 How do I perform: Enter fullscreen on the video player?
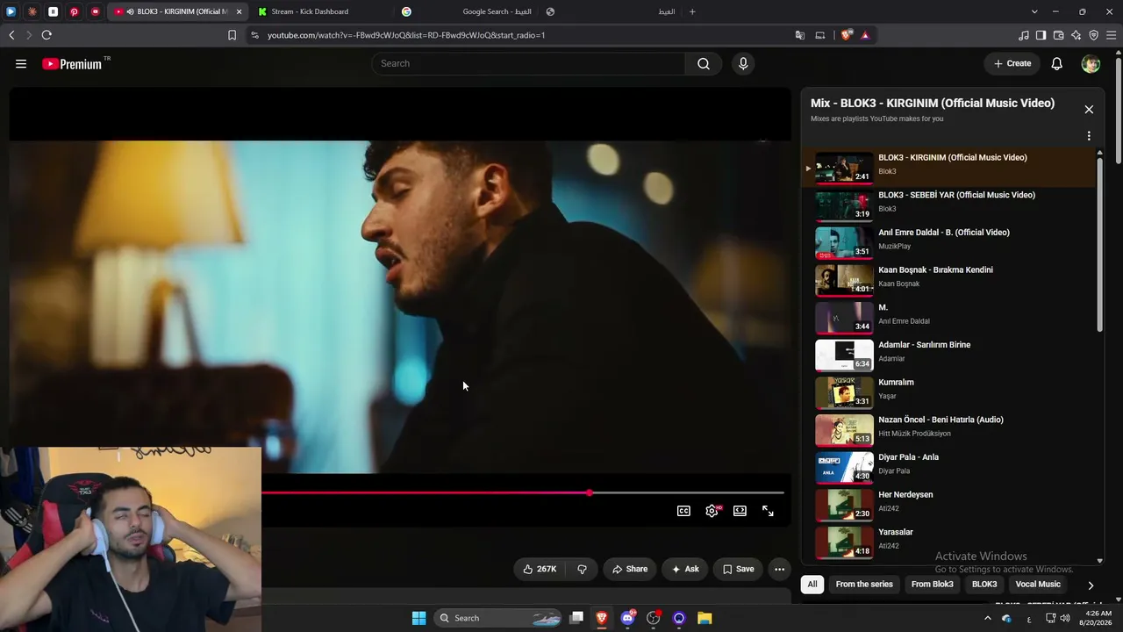(768, 511)
